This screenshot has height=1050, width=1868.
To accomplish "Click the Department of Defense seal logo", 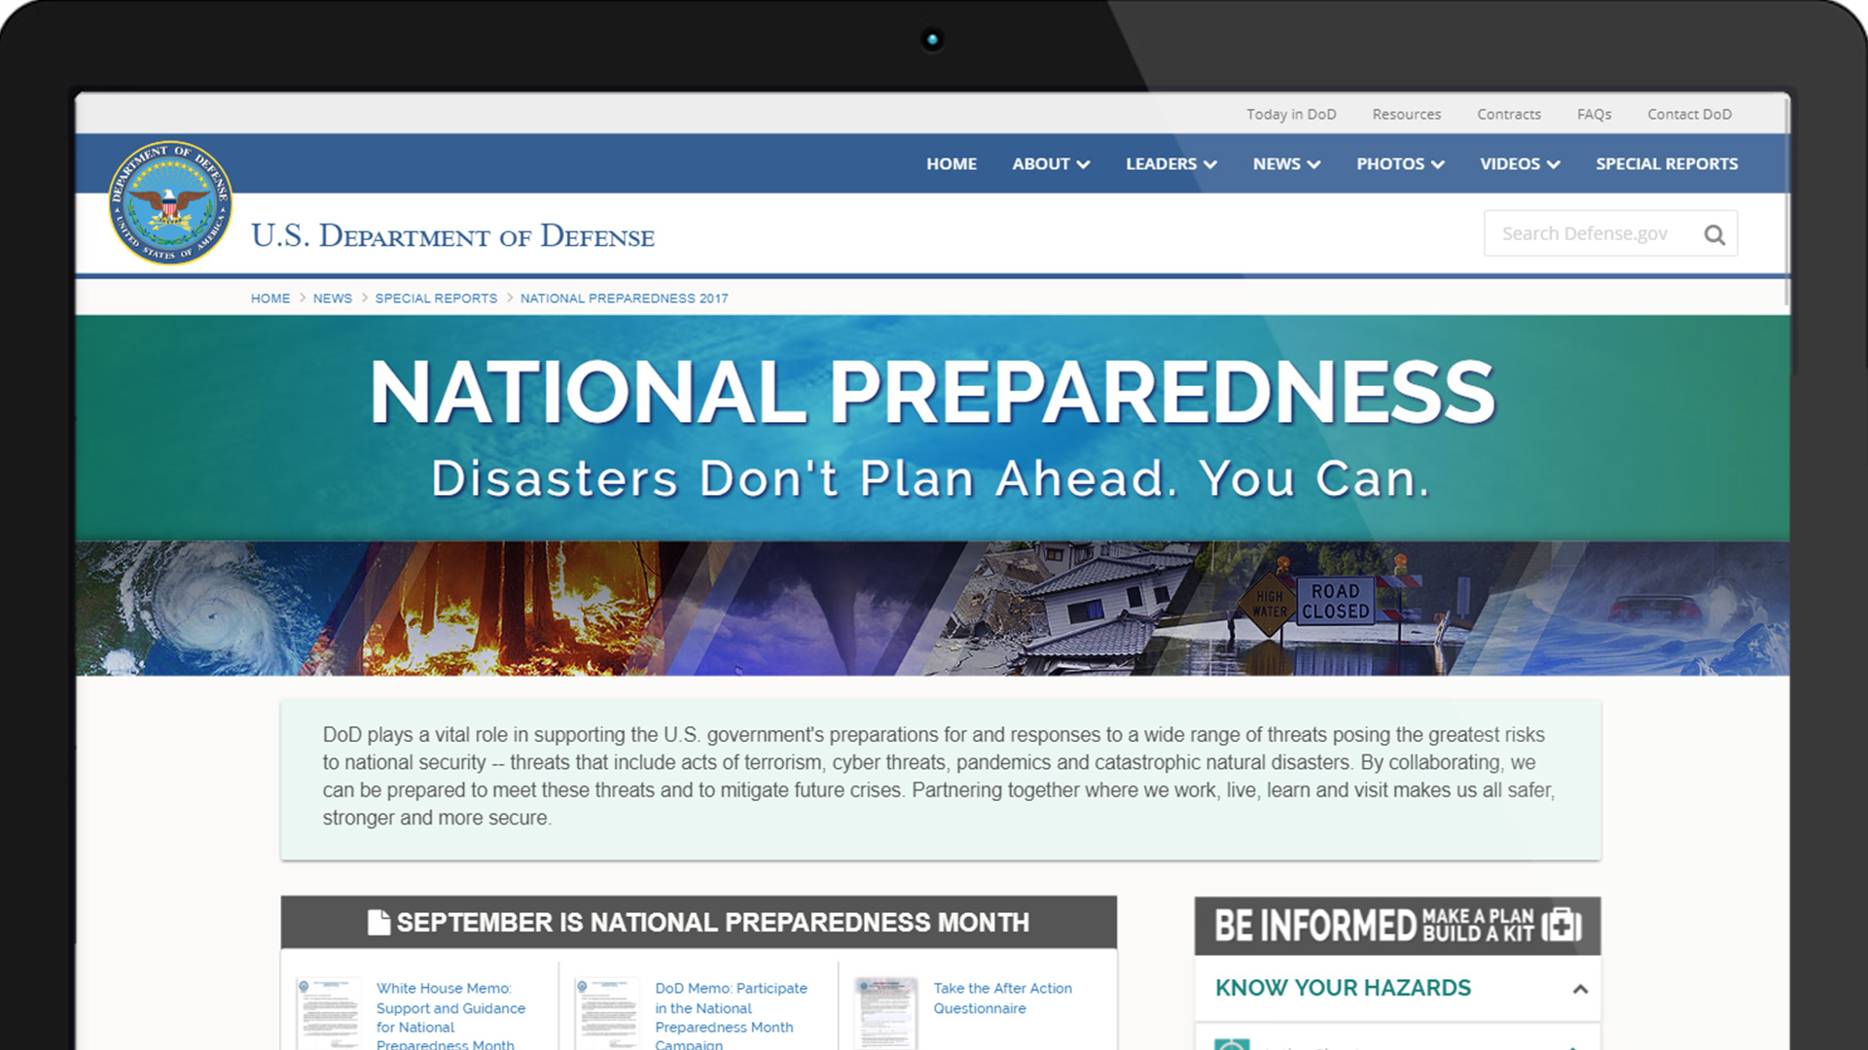I will tap(170, 204).
